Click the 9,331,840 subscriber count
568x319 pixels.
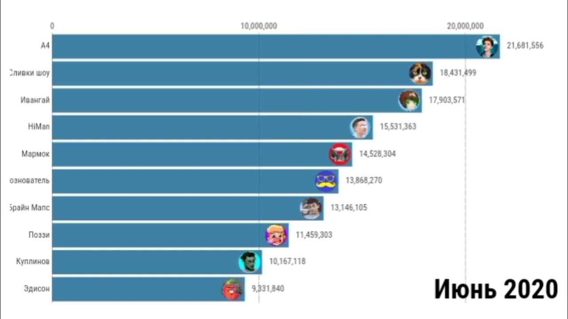coord(268,288)
